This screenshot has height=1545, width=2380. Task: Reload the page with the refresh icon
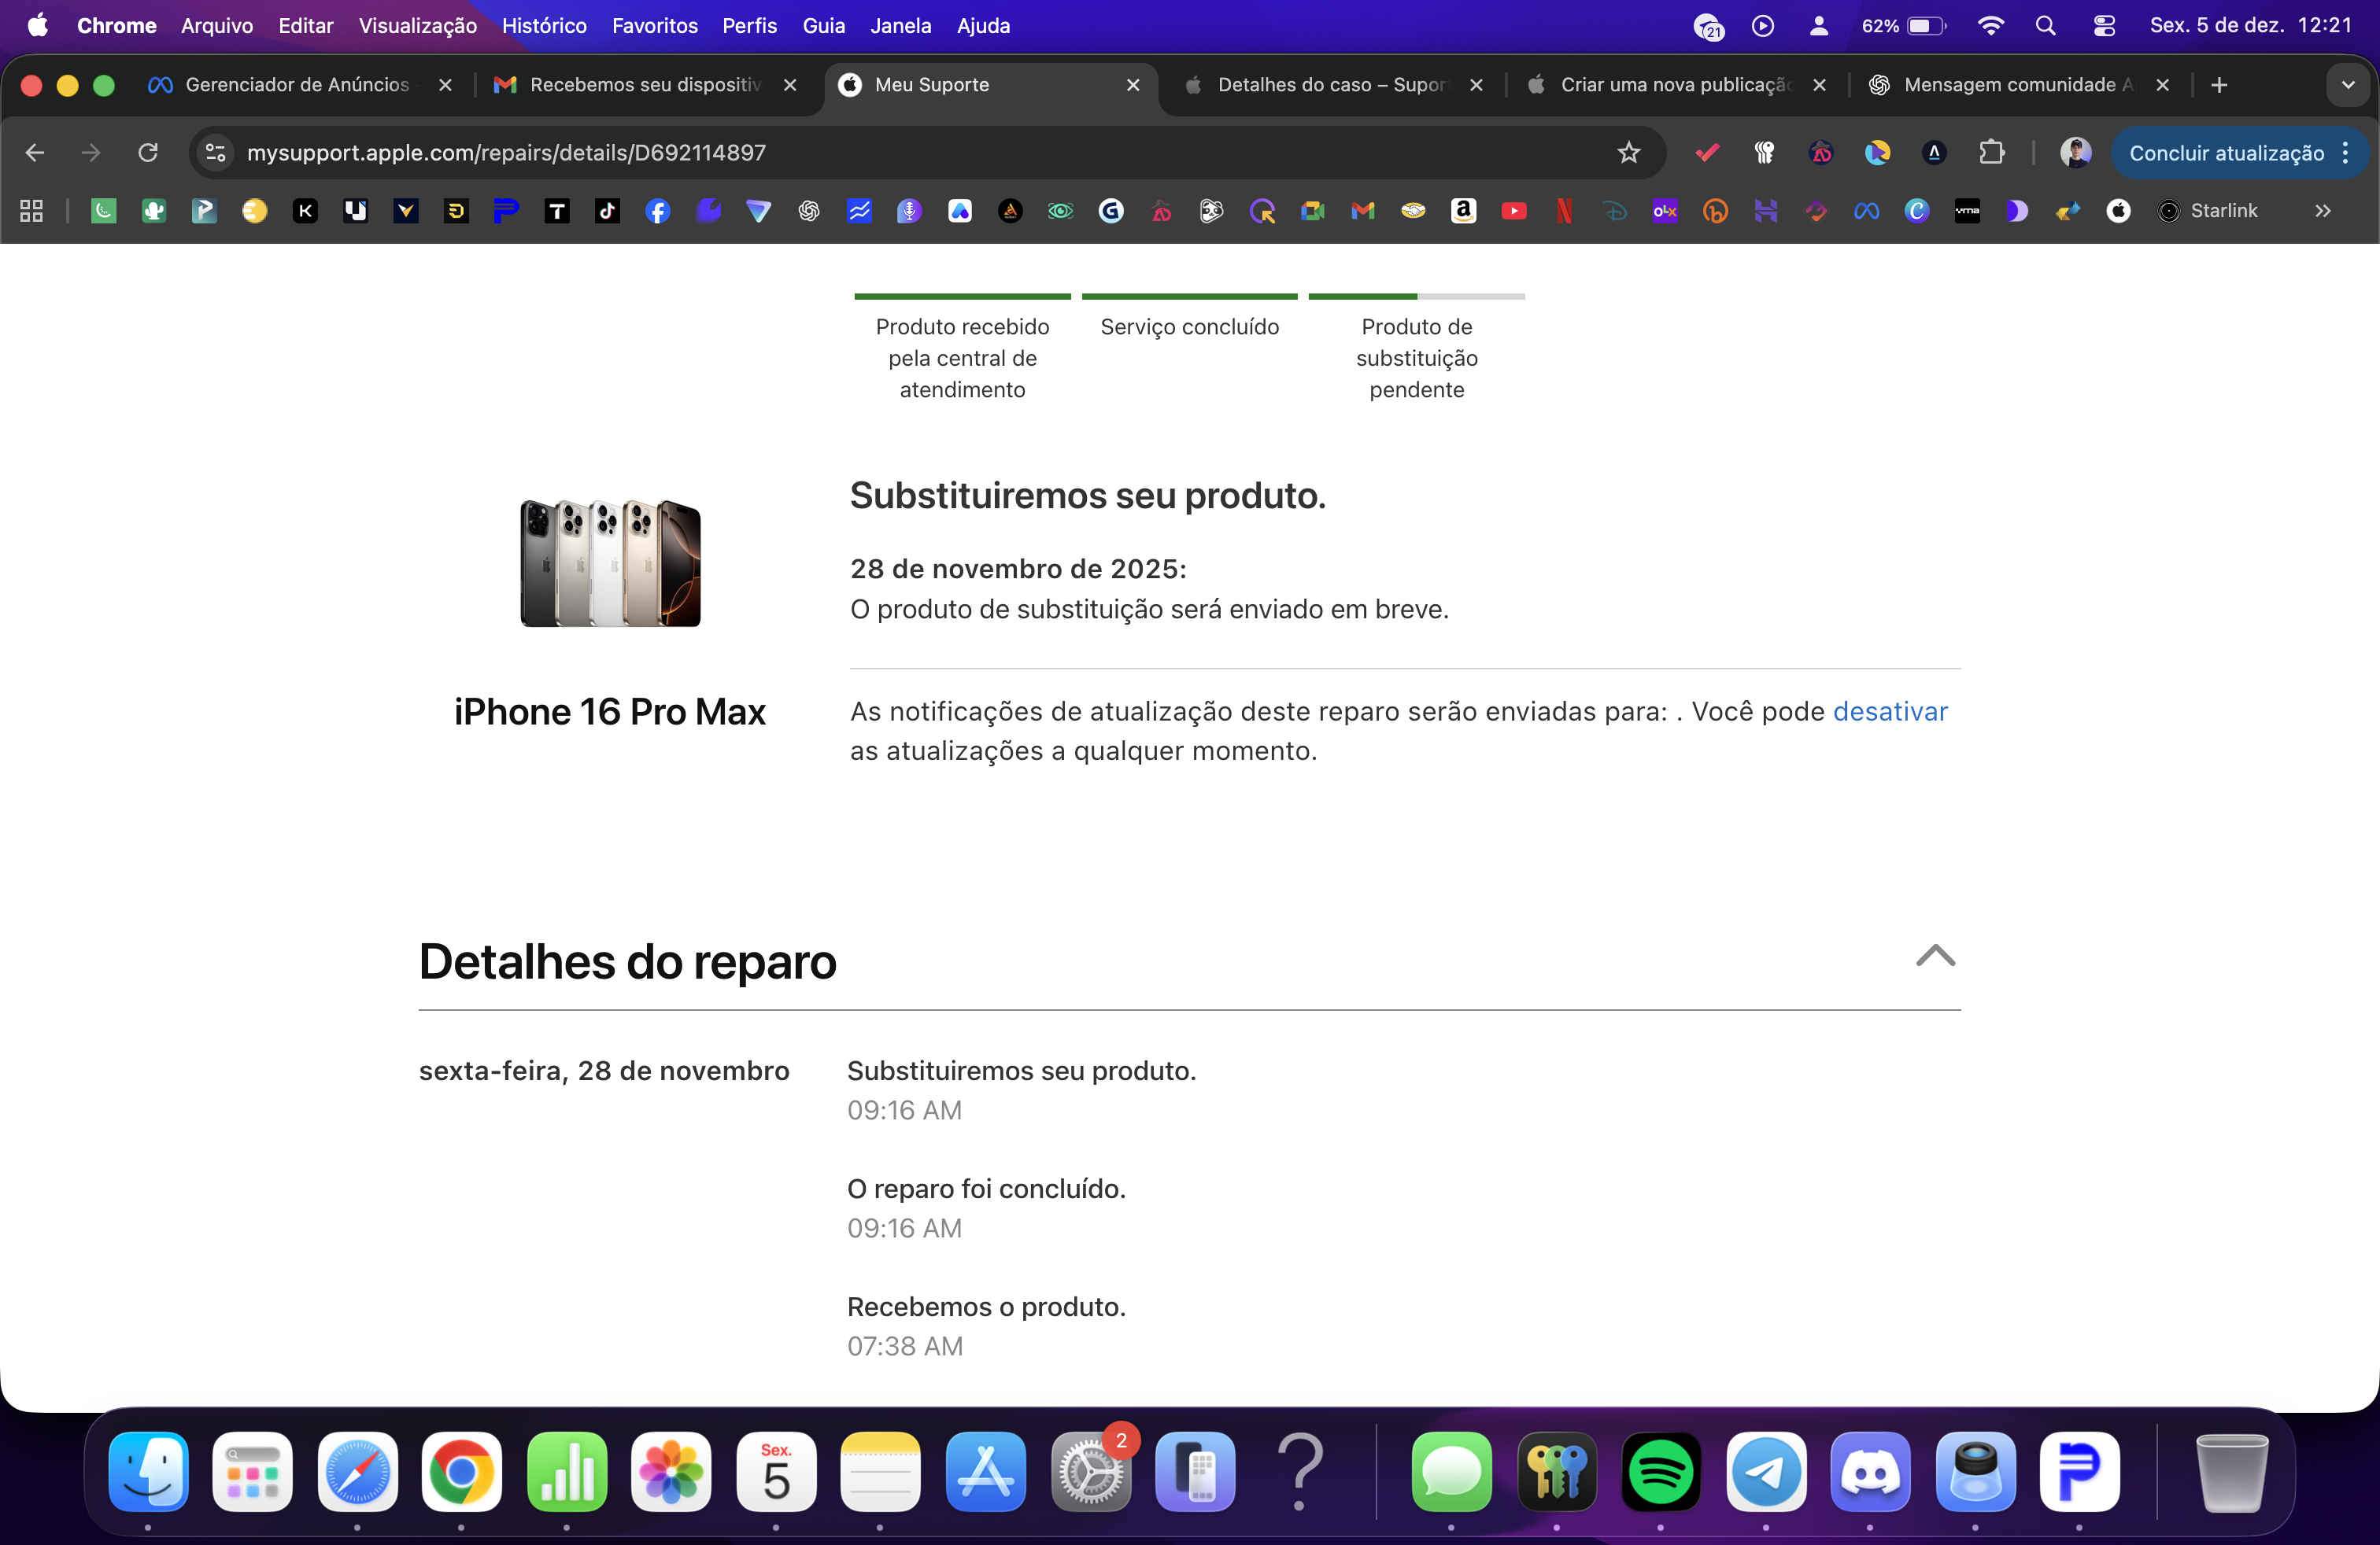point(148,153)
